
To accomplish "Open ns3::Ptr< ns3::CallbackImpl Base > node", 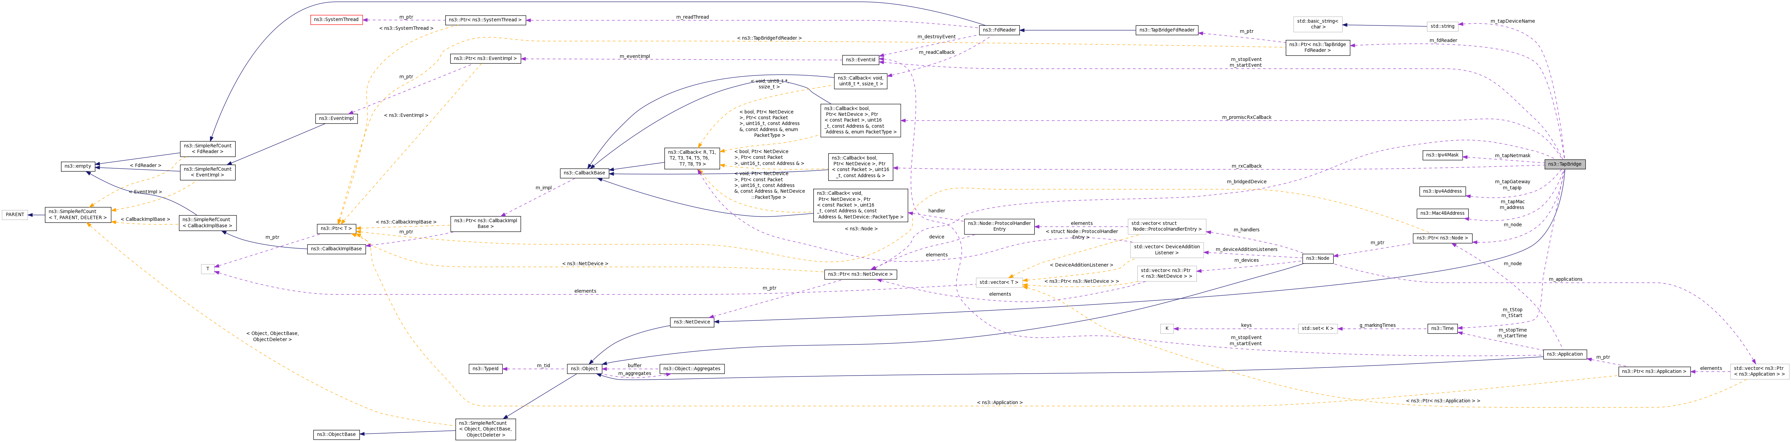I will click(x=485, y=223).
